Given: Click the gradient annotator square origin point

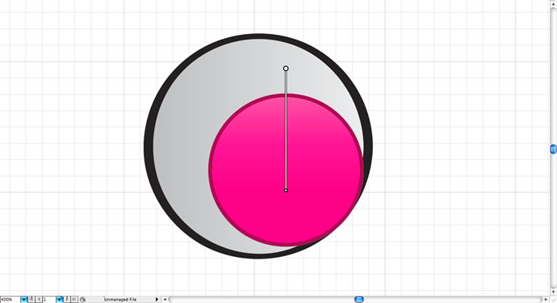Looking at the screenshot, I should tap(286, 191).
